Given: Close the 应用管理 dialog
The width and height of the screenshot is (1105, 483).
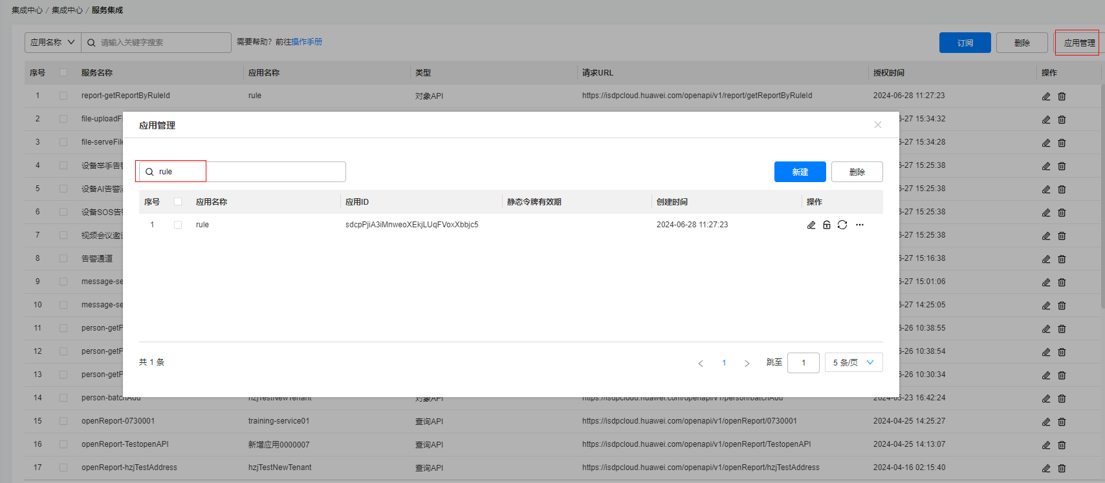Looking at the screenshot, I should 878,125.
